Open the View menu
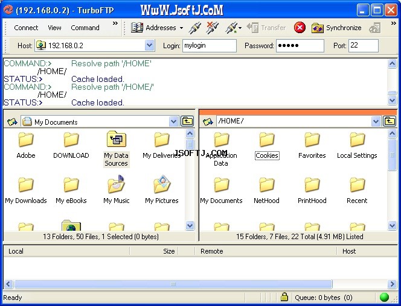Image resolution: width=401 pixels, height=306 pixels. point(54,28)
